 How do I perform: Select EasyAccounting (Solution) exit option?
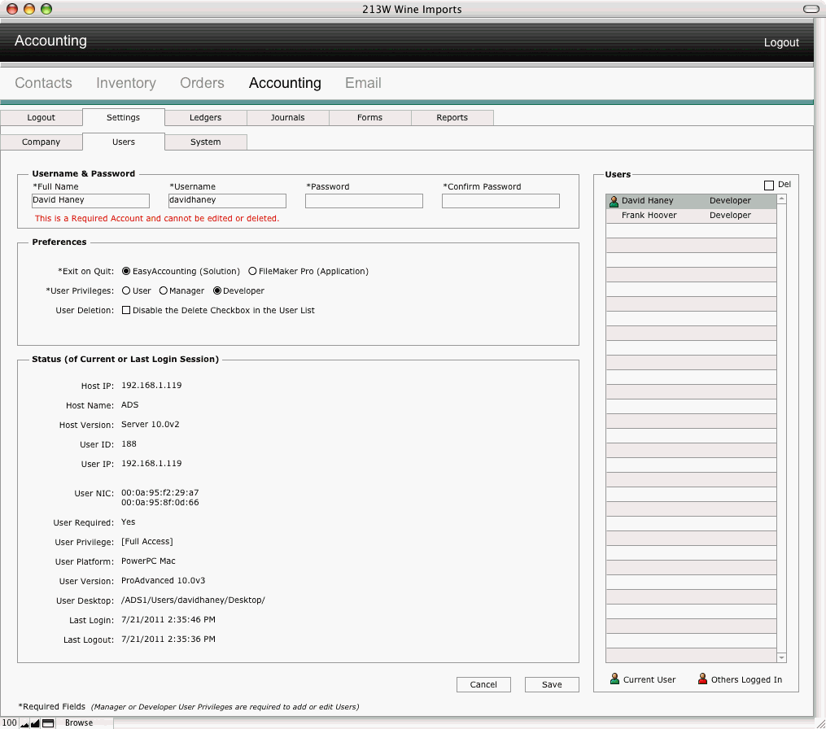tap(126, 271)
